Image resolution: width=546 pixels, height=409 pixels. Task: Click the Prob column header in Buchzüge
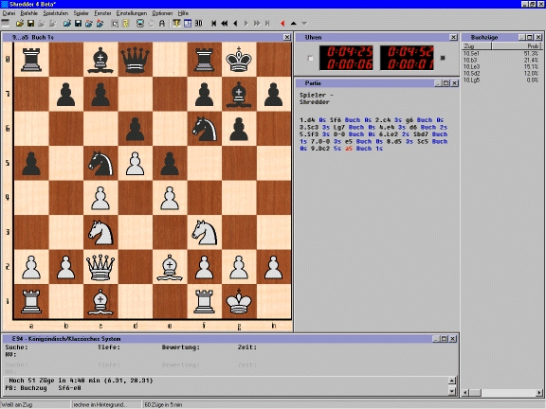pyautogui.click(x=517, y=45)
